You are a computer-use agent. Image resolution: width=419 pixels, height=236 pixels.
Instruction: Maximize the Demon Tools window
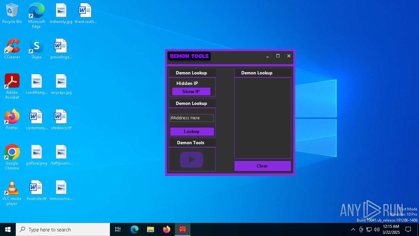tap(278, 56)
